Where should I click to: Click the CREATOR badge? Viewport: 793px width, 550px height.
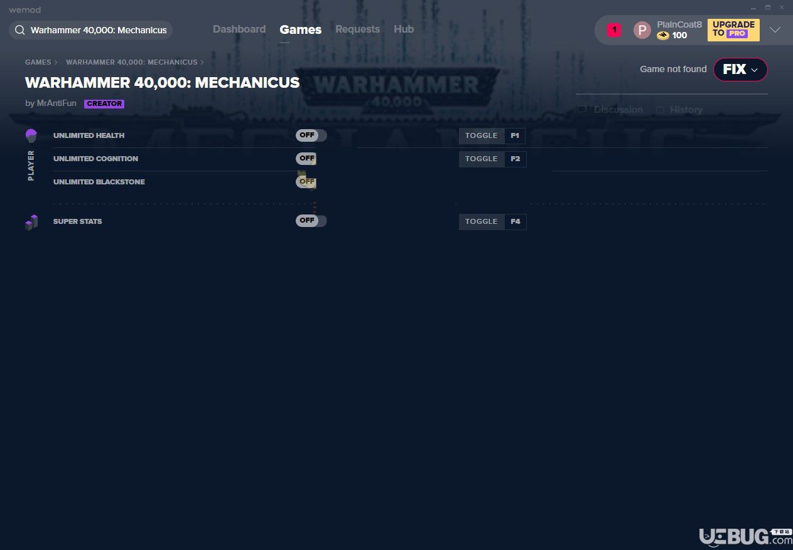pyautogui.click(x=104, y=104)
